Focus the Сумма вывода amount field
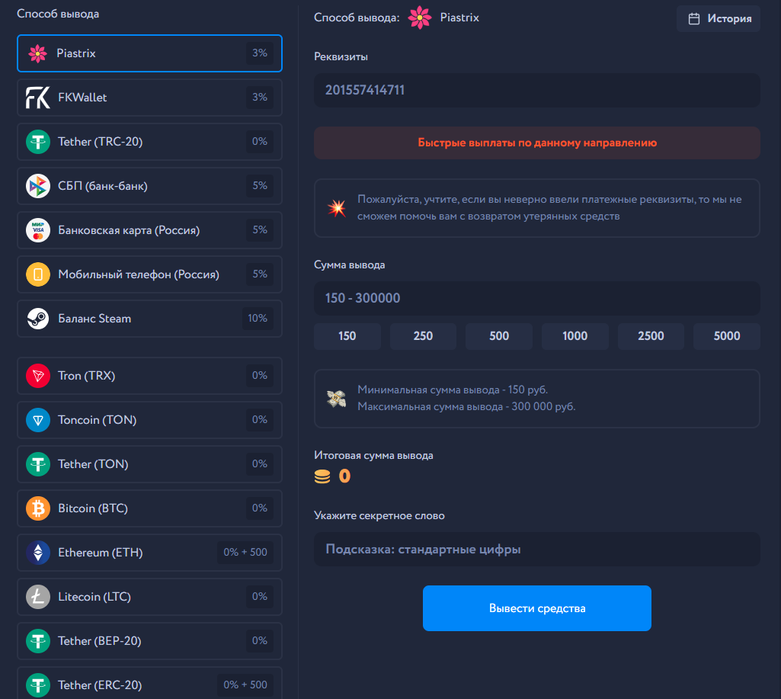Viewport: 781px width, 699px height. click(x=537, y=299)
